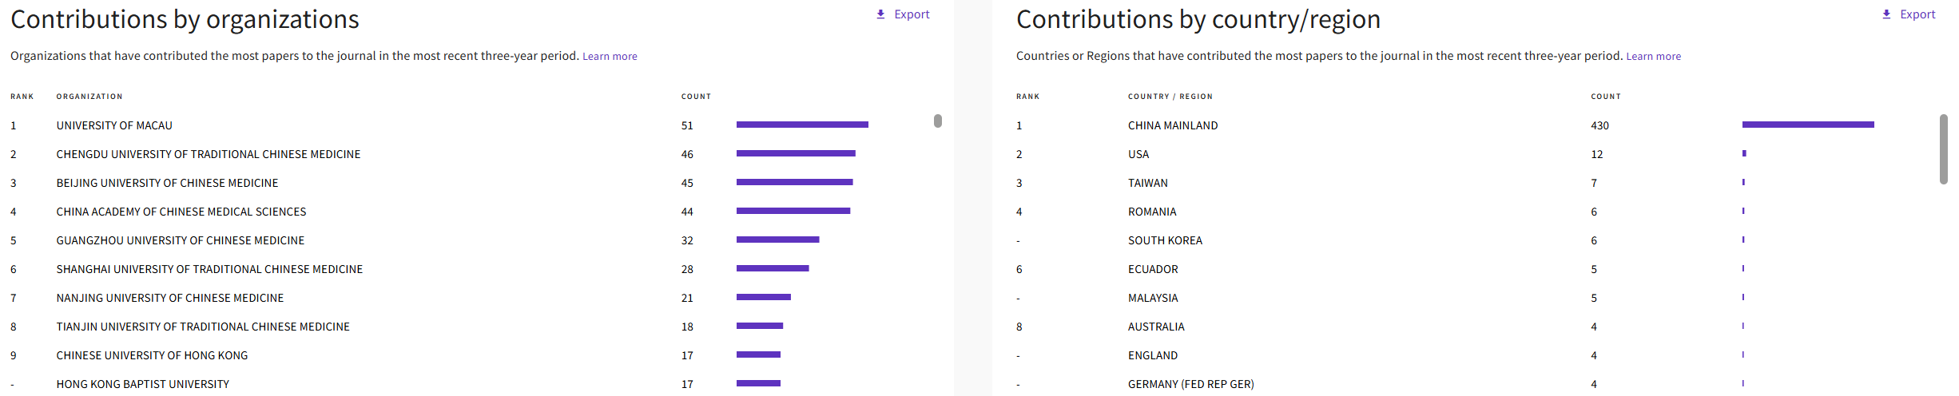Click the organizations list scrollbar thumb
Screen dimensions: 1959x396
tap(938, 121)
